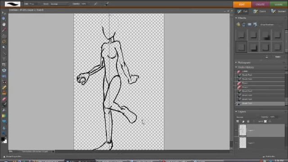
Task: Select the Magic Wand tool
Action: (4, 47)
